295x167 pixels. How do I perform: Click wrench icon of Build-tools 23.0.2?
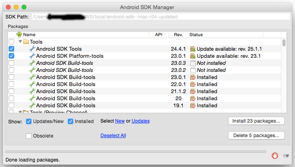tap(32, 70)
